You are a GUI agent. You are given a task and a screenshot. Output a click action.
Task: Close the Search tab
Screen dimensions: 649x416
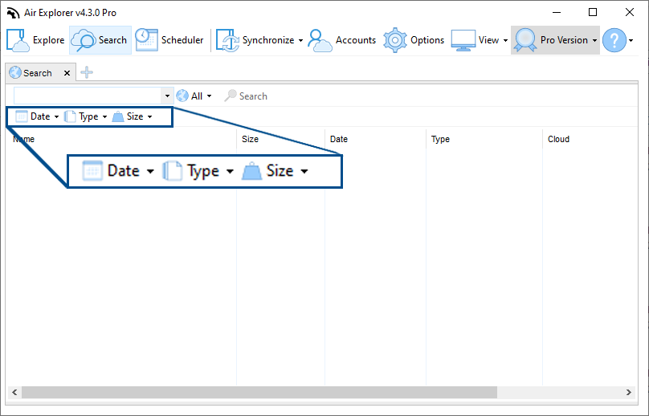tap(67, 73)
